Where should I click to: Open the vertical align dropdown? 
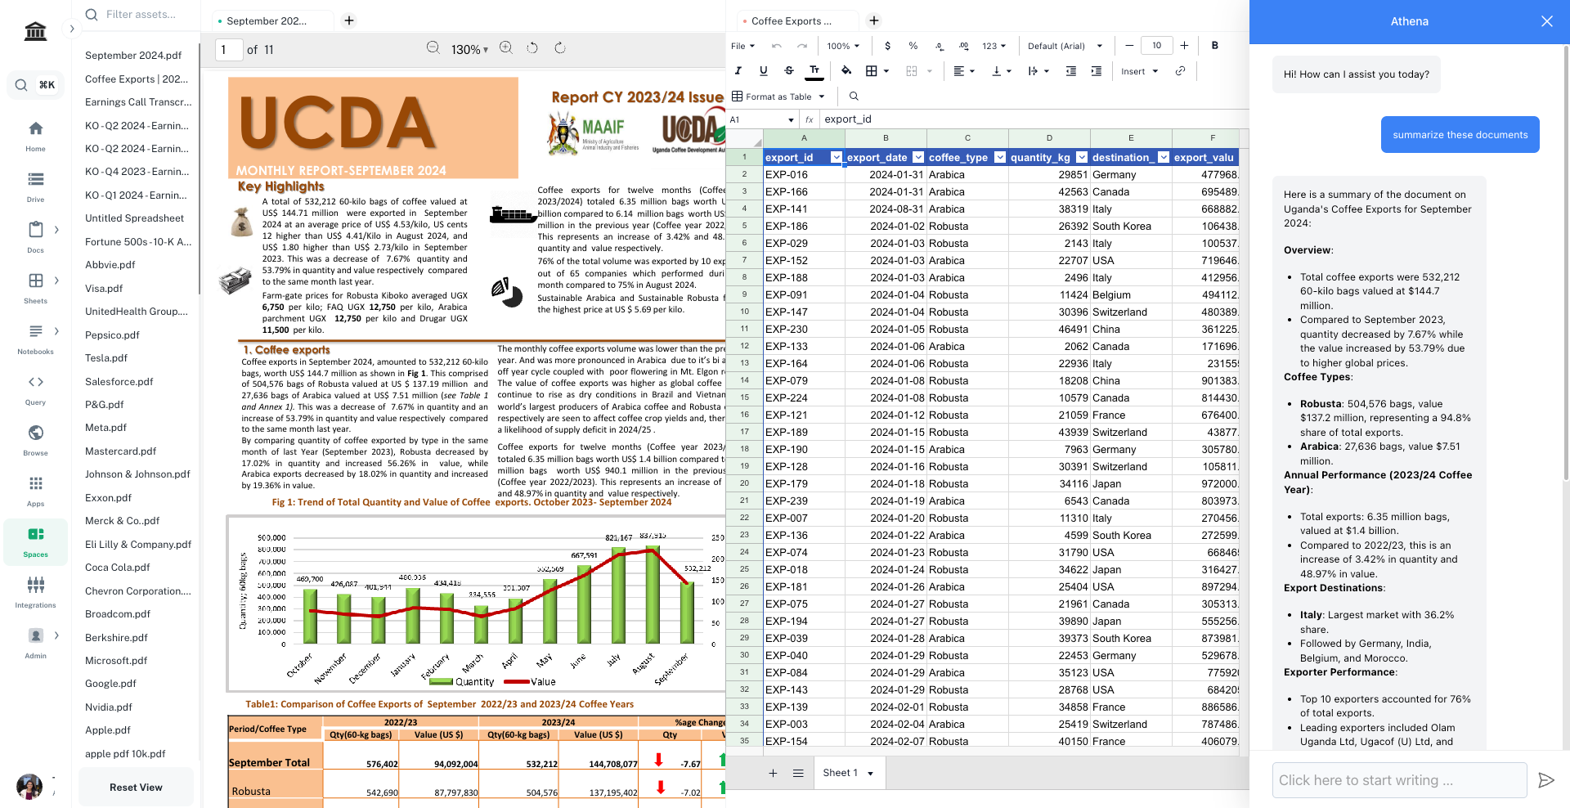[1002, 71]
